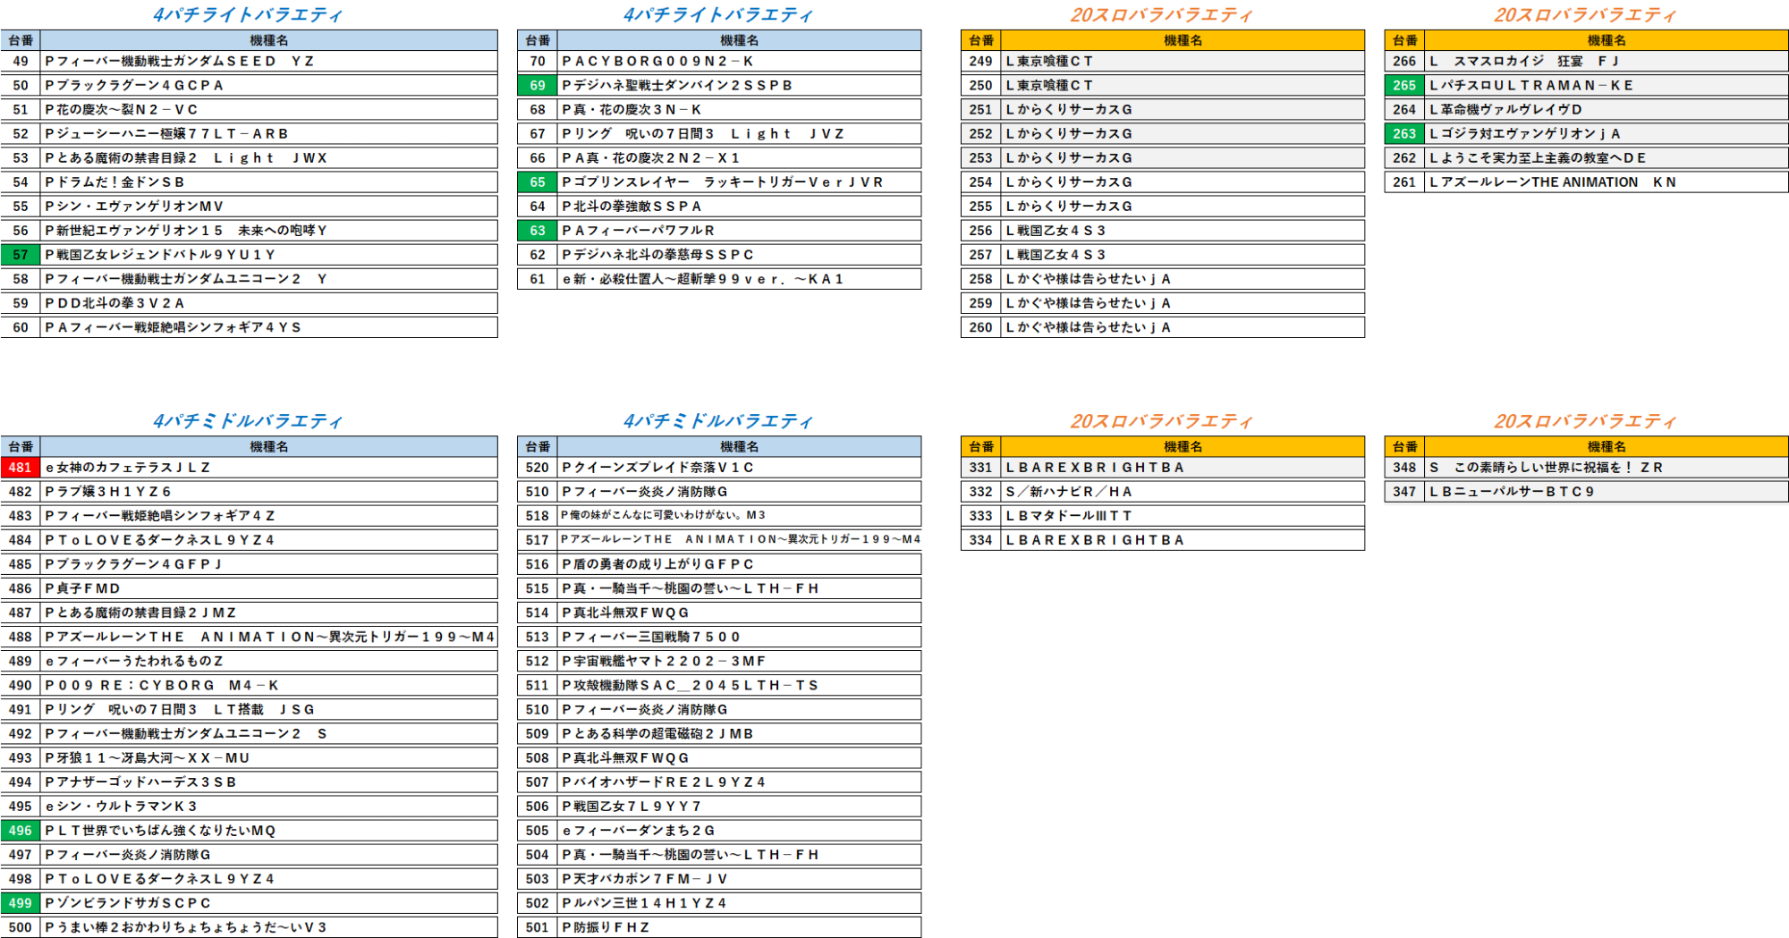Image resolution: width=1789 pixels, height=938 pixels.
Task: Click 'eフィーバーダンまち2G' entry
Action: coord(740,830)
